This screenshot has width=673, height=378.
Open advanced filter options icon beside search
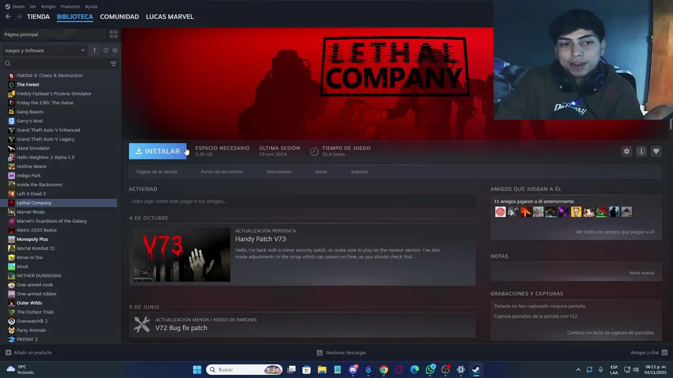113,64
